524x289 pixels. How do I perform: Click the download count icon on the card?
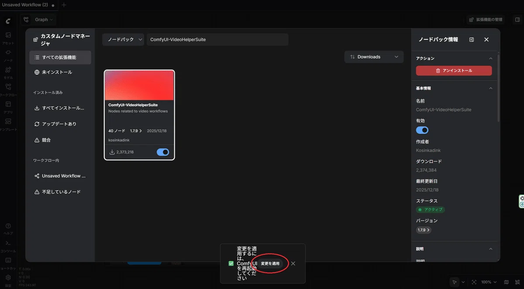[112, 152]
